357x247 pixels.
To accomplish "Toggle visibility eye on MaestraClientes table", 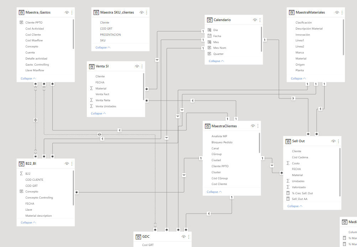I will (253, 126).
